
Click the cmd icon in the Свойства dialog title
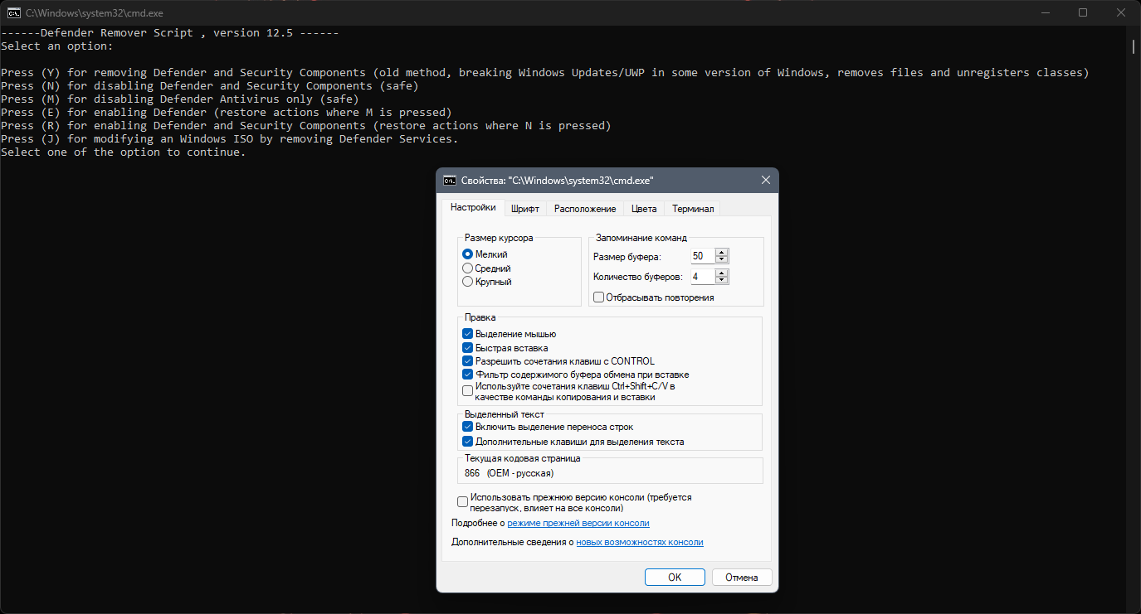[449, 181]
